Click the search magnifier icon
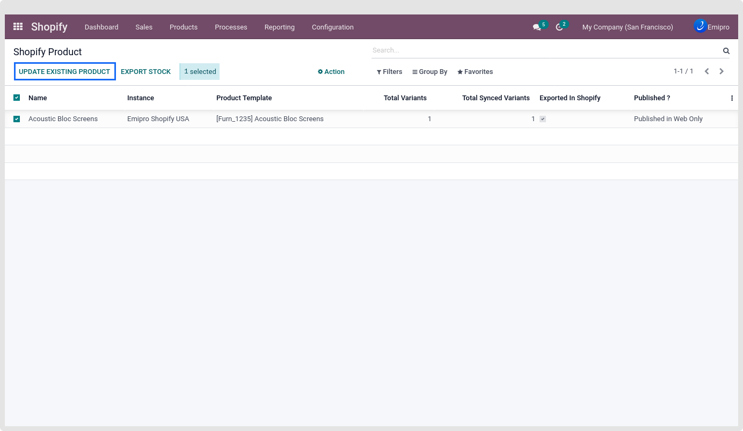743x431 pixels. [x=726, y=51]
